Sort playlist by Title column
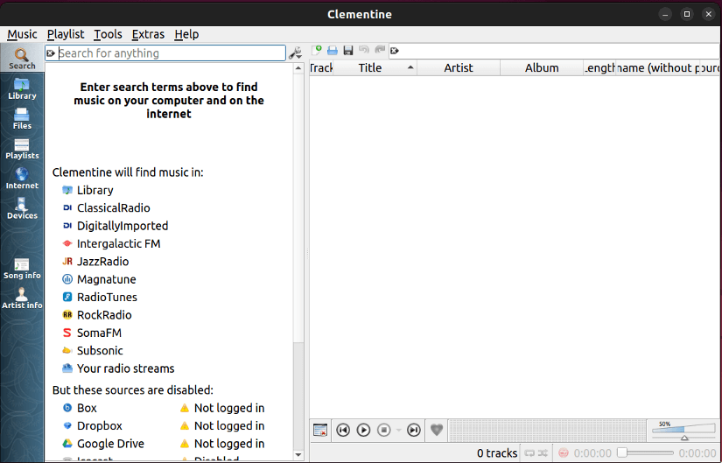The height and width of the screenshot is (463, 722). 375,68
